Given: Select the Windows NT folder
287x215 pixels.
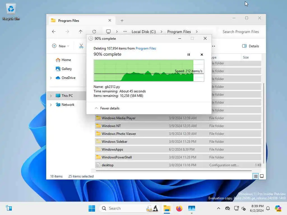Looking at the screenshot, I should click(x=178, y=126).
